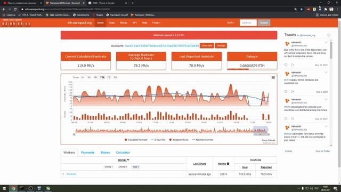Select the Workers tab
Image resolution: width=341 pixels, height=192 pixels.
[69, 153]
